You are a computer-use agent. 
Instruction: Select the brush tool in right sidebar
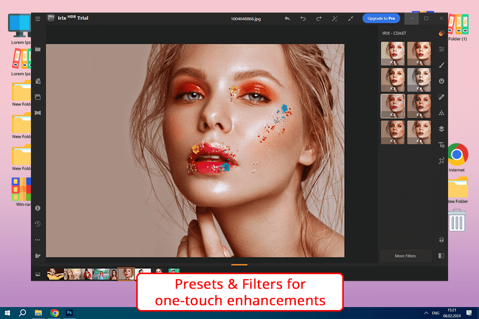(x=441, y=65)
